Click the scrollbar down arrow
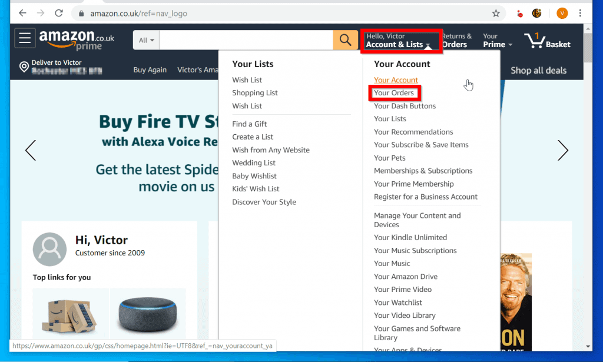 point(588,346)
